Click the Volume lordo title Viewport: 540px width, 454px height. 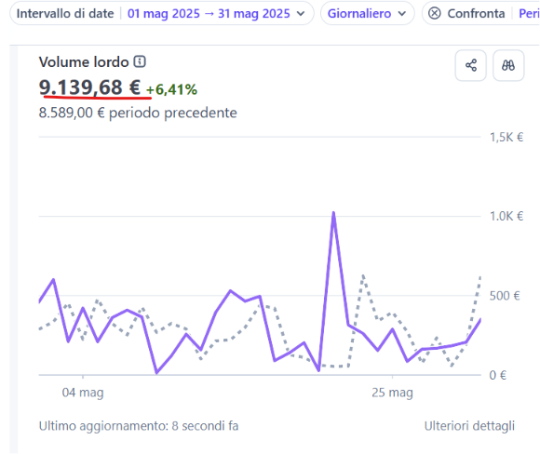(84, 62)
